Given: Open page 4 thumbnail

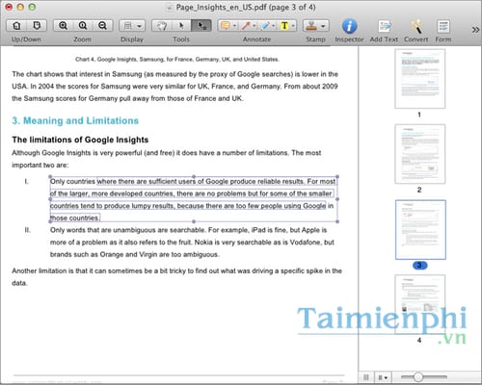Looking at the screenshot, I should point(420,304).
